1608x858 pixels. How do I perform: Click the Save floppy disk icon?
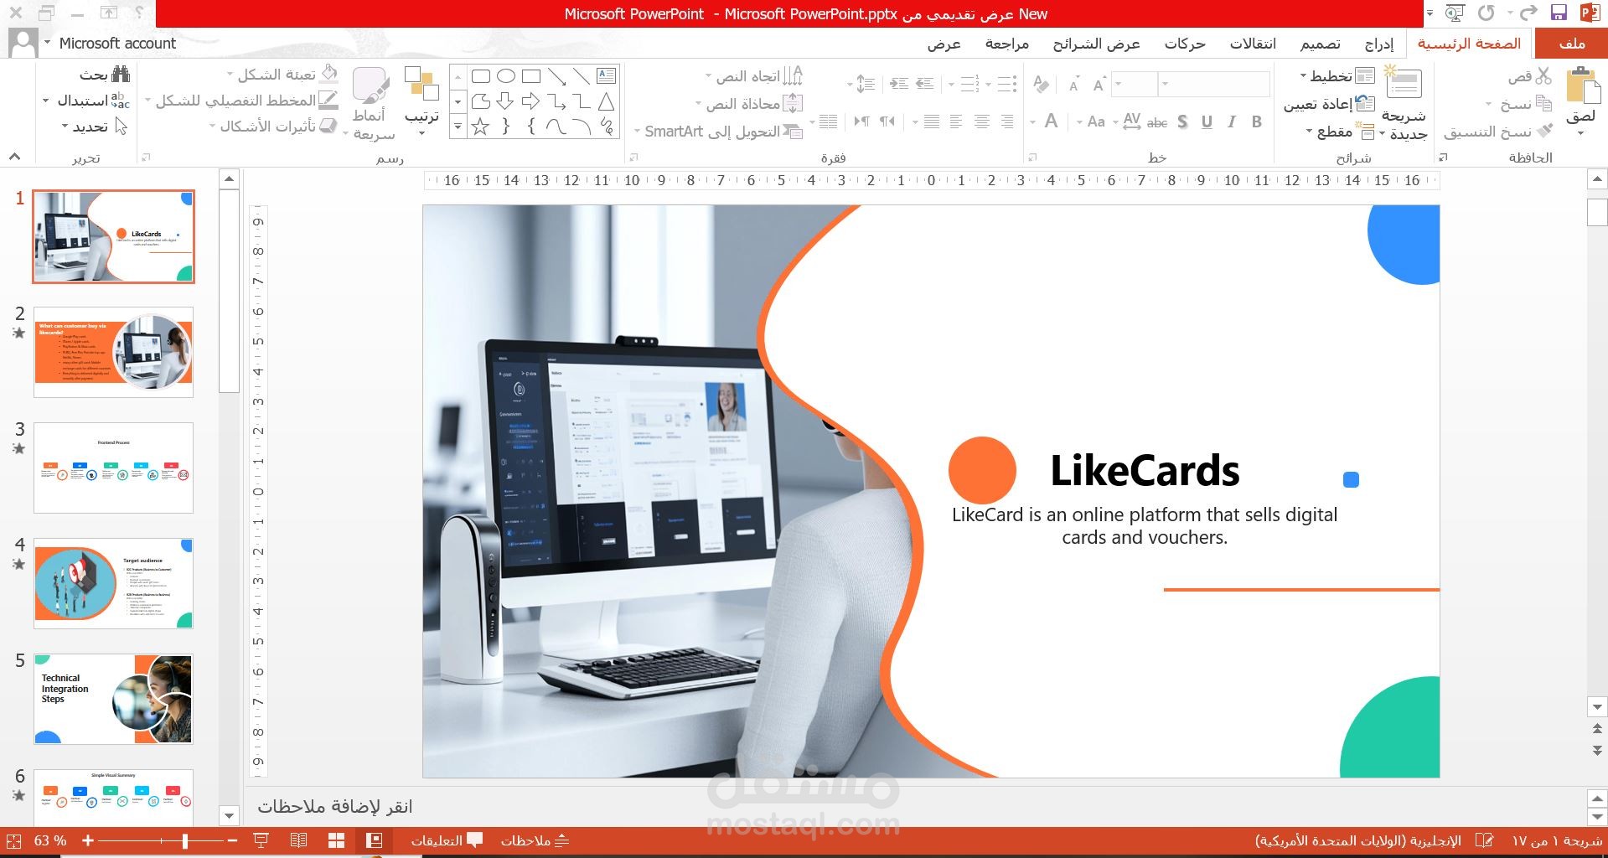(x=1559, y=13)
